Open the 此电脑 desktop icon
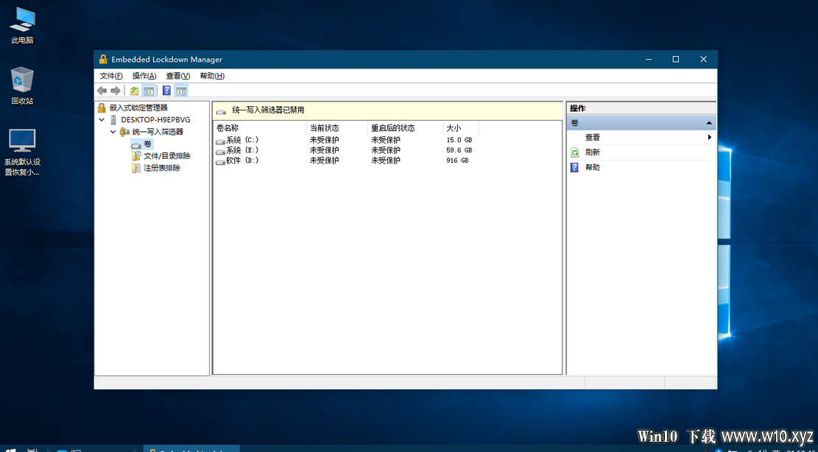Viewport: 818px width, 452px height. point(22,26)
